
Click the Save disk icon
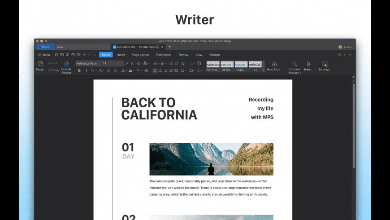[x=62, y=55]
